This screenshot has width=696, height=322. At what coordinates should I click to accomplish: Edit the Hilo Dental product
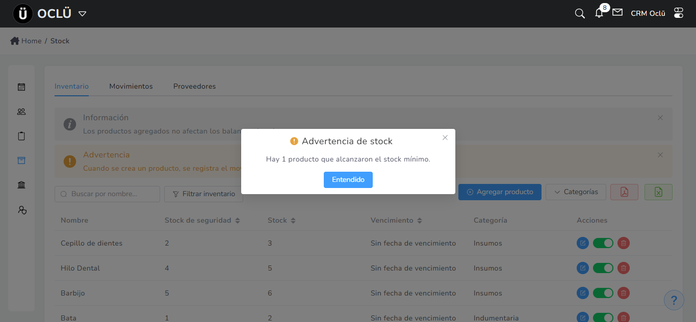pos(583,268)
